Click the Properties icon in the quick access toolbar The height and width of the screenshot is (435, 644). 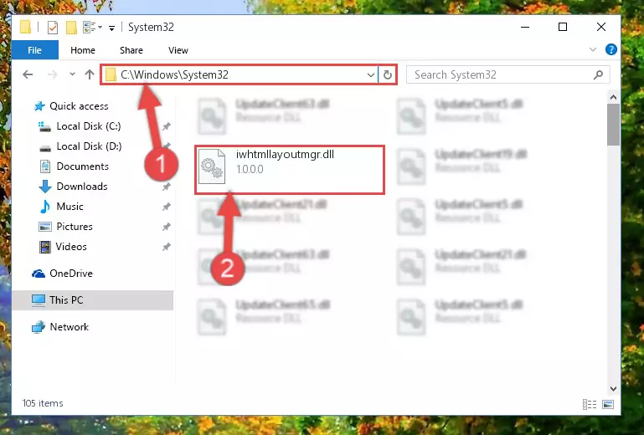pyautogui.click(x=53, y=28)
